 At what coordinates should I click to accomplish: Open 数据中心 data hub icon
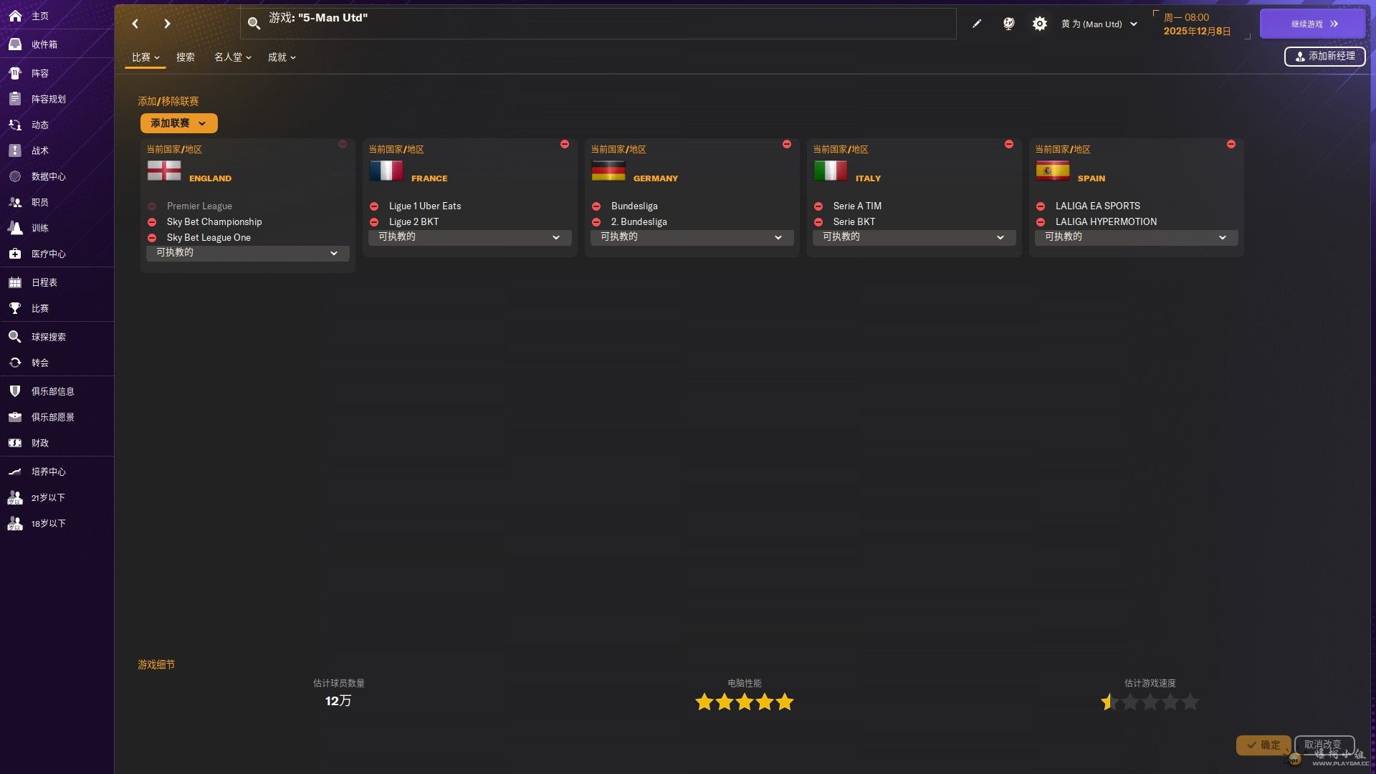click(x=15, y=176)
